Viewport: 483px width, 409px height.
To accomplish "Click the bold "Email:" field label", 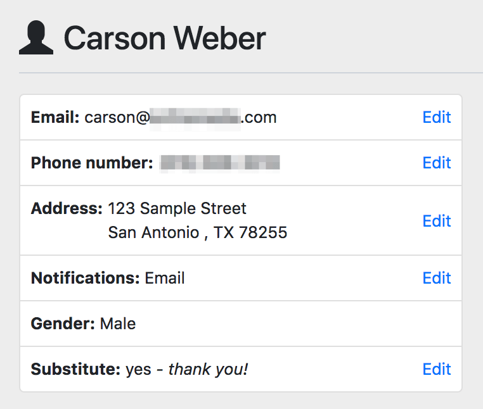I will (55, 117).
